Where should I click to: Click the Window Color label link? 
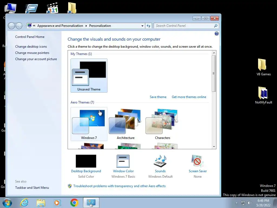coord(123,171)
